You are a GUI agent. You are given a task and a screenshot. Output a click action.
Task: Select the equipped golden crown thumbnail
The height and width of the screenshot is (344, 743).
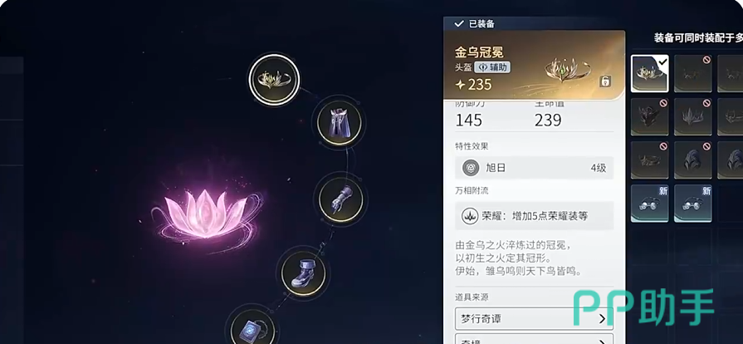650,73
